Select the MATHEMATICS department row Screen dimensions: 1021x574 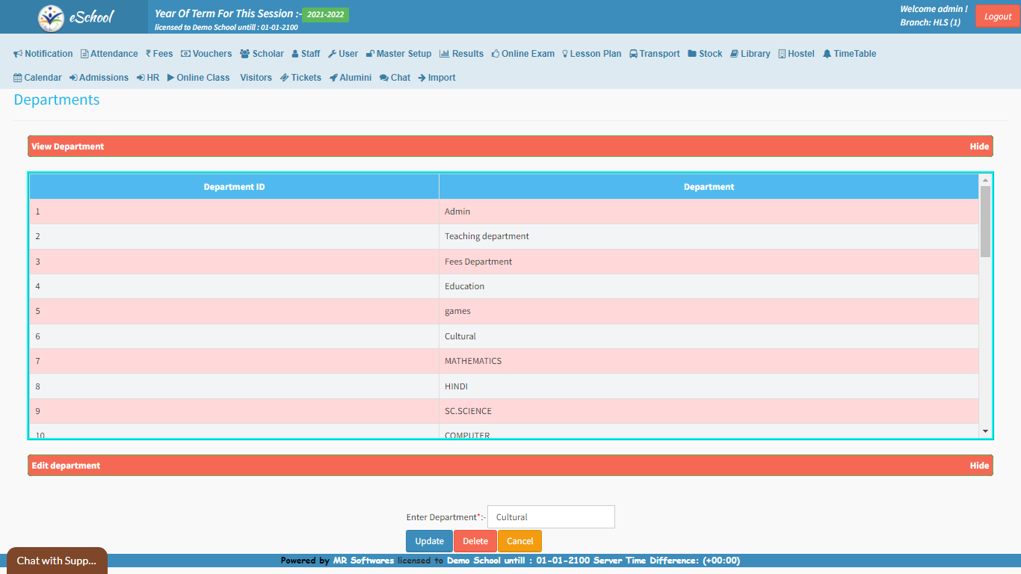click(x=473, y=361)
